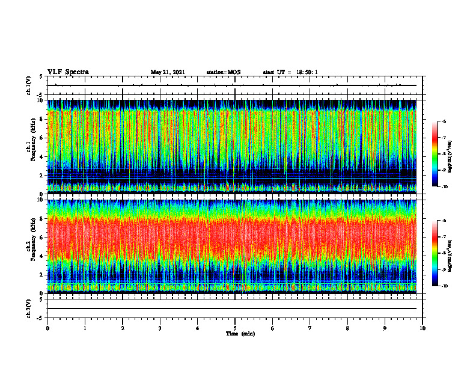476x368 pixels.
Task: Click the "5" tick on ch.1(V) axis
Action: (42, 76)
